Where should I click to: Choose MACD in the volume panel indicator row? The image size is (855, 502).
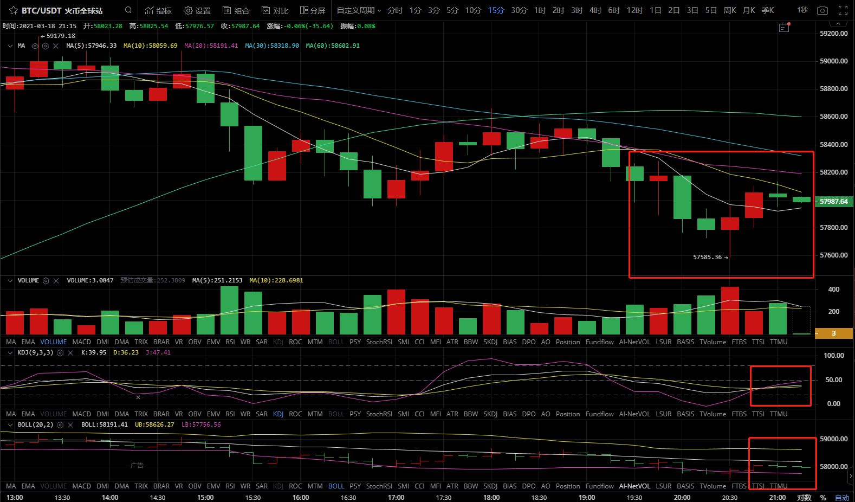coord(82,342)
